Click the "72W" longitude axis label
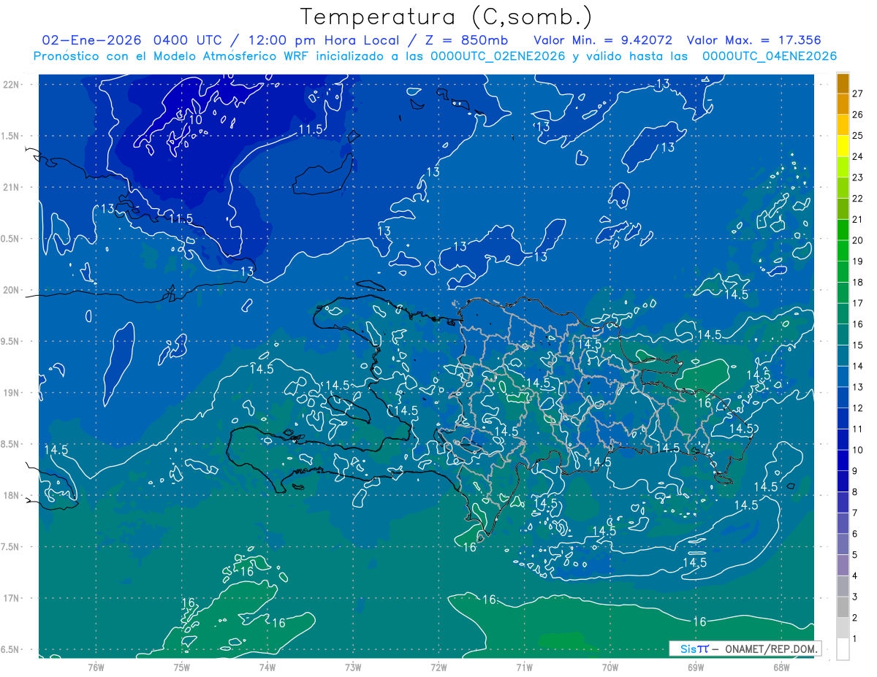Viewport: 877px width, 677px height. click(x=438, y=667)
